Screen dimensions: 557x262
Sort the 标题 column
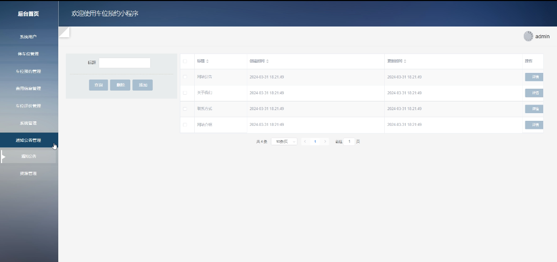click(x=207, y=61)
